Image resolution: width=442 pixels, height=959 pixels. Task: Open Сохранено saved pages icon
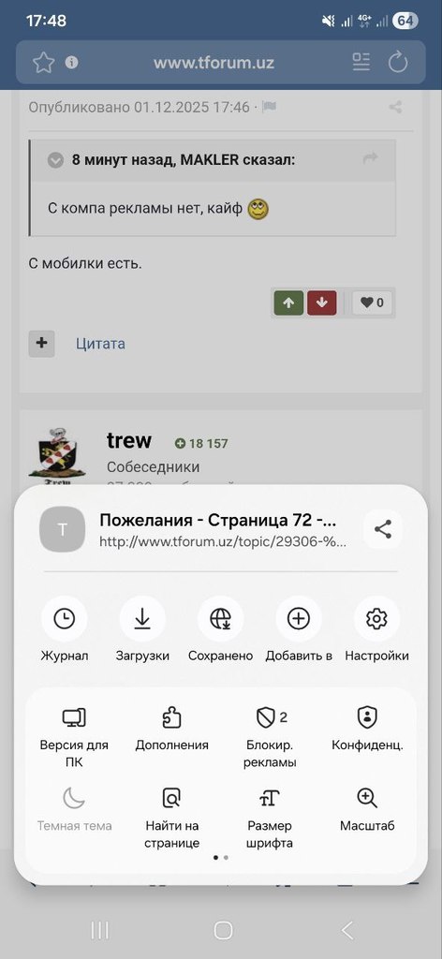pyautogui.click(x=221, y=620)
